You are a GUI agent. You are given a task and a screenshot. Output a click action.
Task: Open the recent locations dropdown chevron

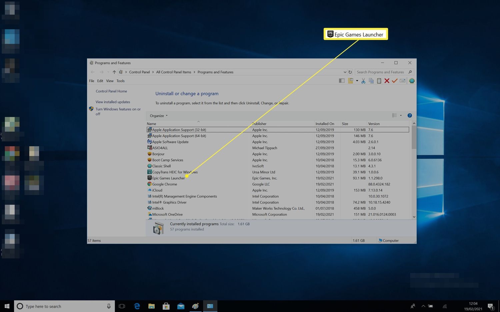click(108, 72)
